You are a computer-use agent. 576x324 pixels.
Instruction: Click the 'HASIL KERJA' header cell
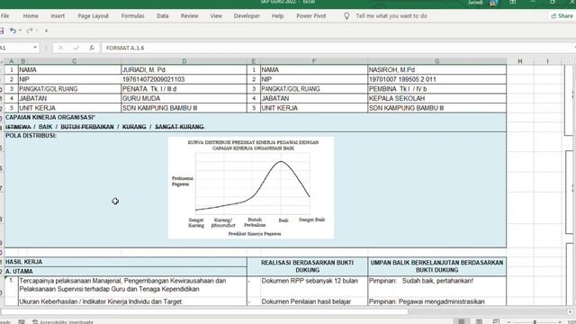[126, 262]
